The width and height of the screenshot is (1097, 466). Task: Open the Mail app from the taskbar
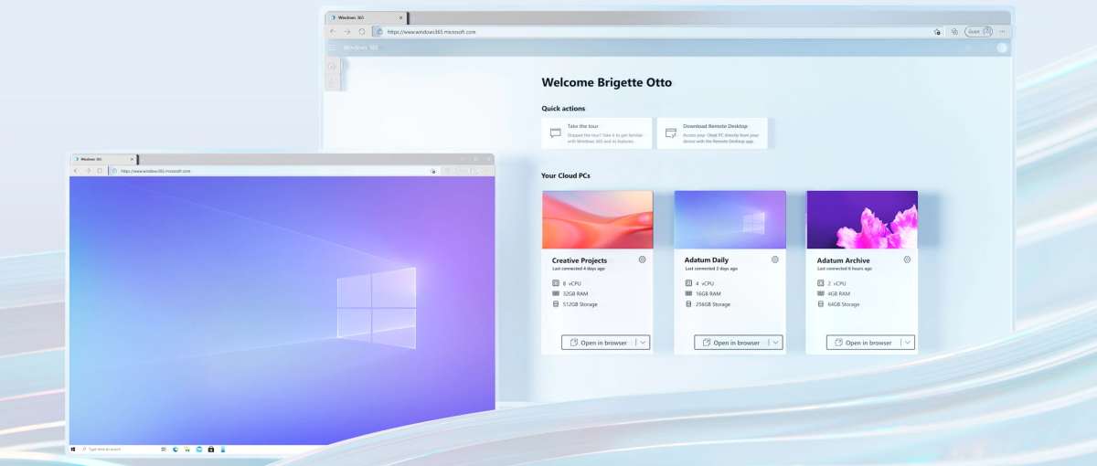click(x=199, y=450)
